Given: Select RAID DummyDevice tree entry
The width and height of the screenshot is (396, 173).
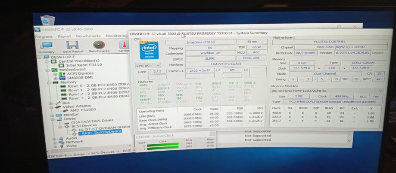Looking at the screenshot, I should point(102,132).
